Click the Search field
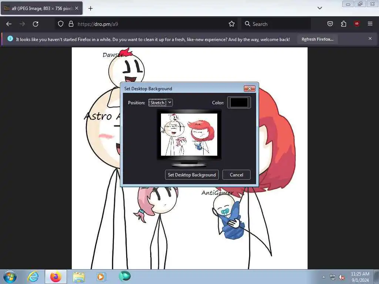Image resolution: width=379 pixels, height=284 pixels. (x=276, y=24)
